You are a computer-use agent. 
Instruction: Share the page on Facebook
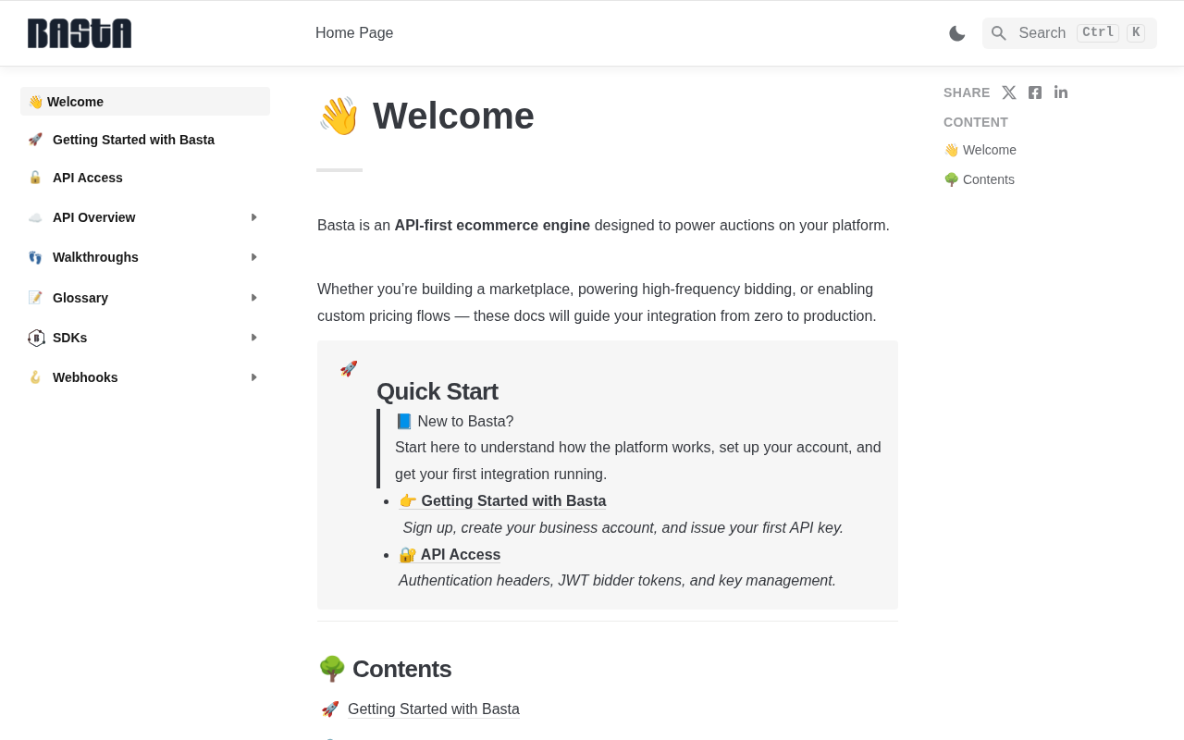(x=1035, y=92)
